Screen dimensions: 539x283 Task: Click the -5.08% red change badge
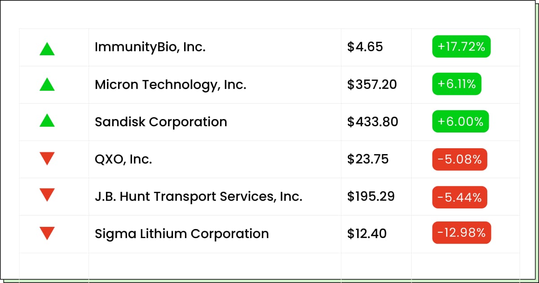tap(459, 159)
